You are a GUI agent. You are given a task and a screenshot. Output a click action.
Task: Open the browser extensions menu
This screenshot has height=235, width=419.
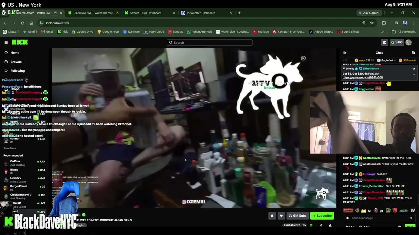point(384,23)
